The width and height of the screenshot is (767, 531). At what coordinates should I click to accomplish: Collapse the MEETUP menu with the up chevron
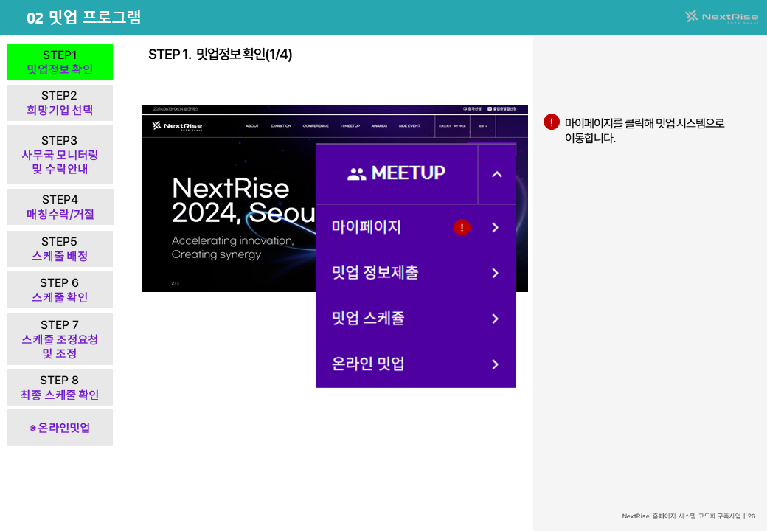coord(497,174)
